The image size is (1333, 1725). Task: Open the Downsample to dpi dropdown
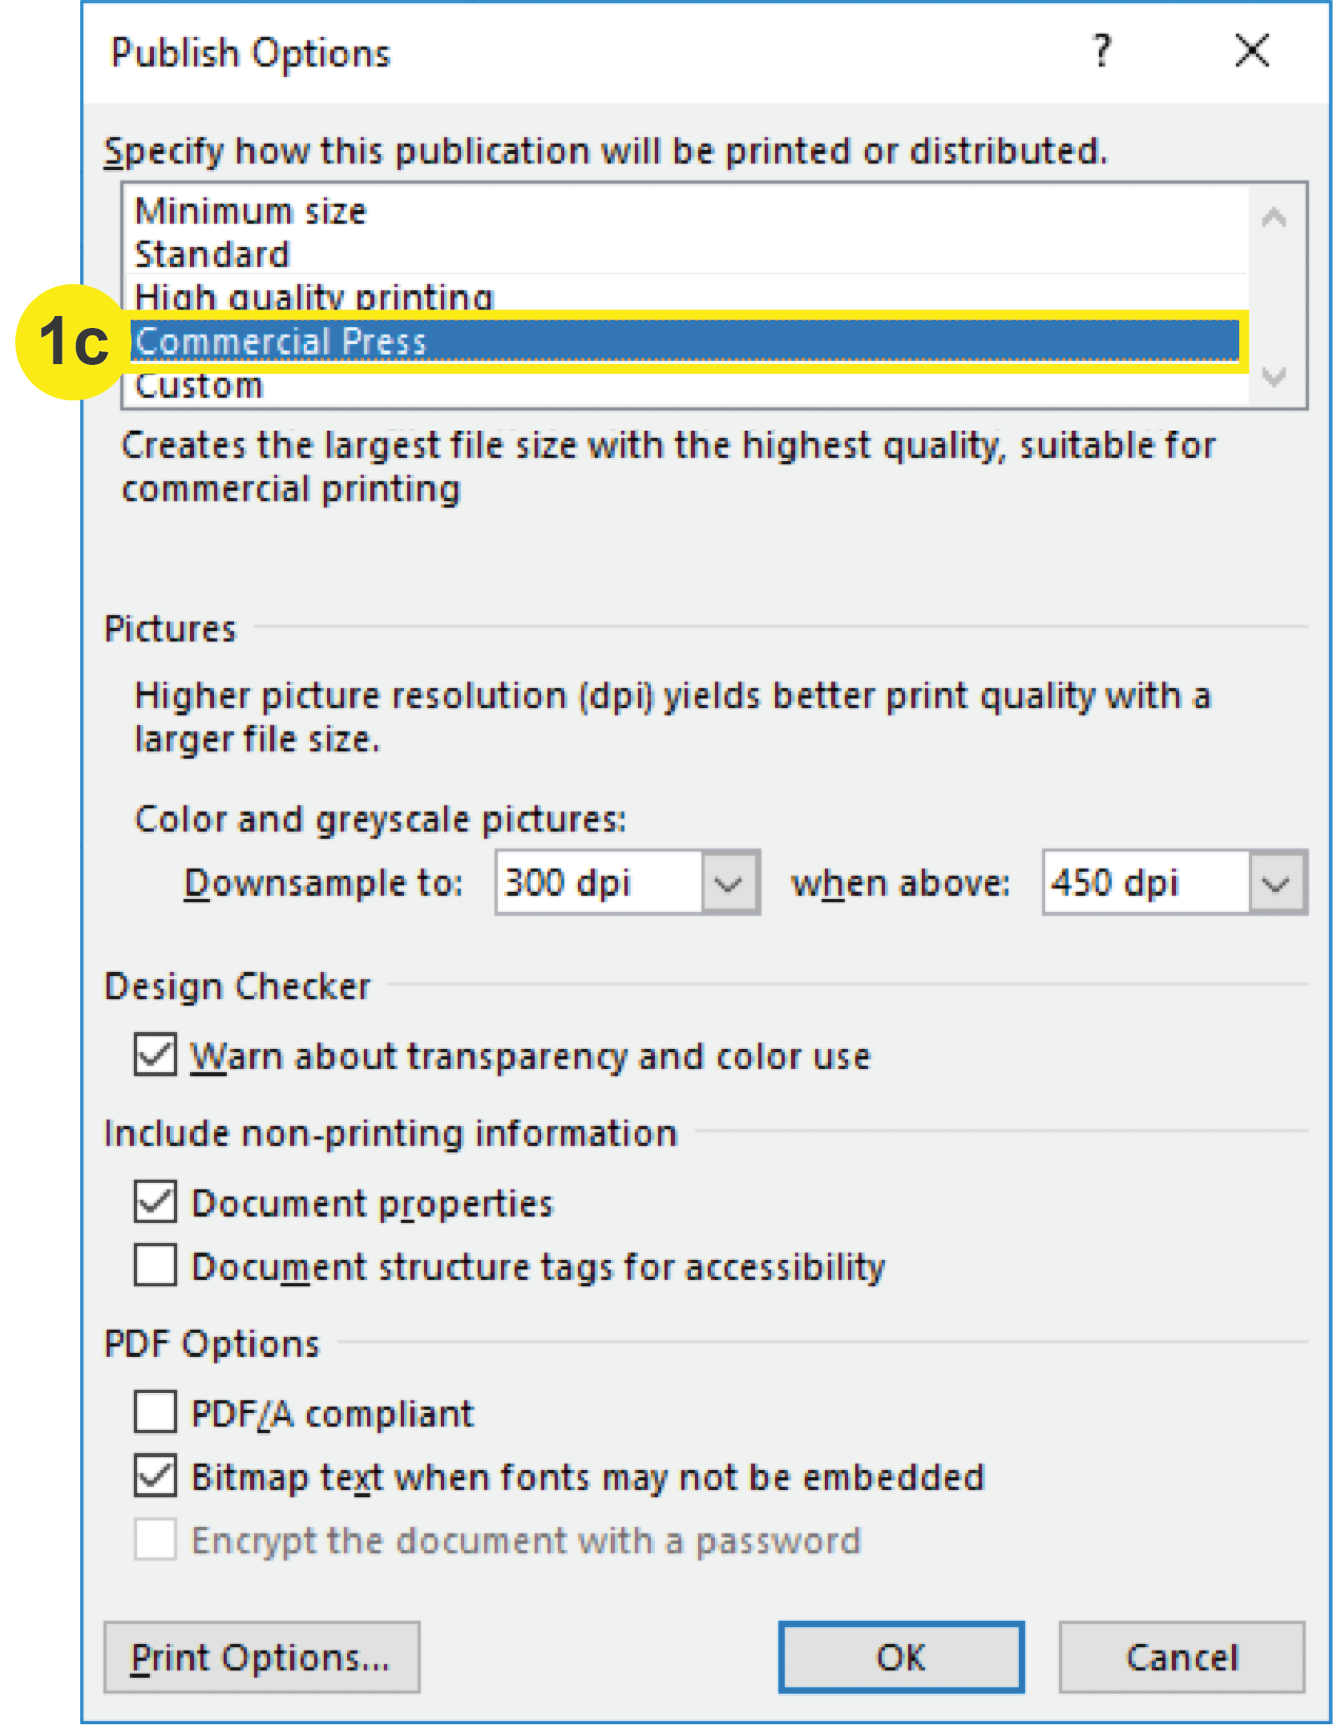coord(730,882)
